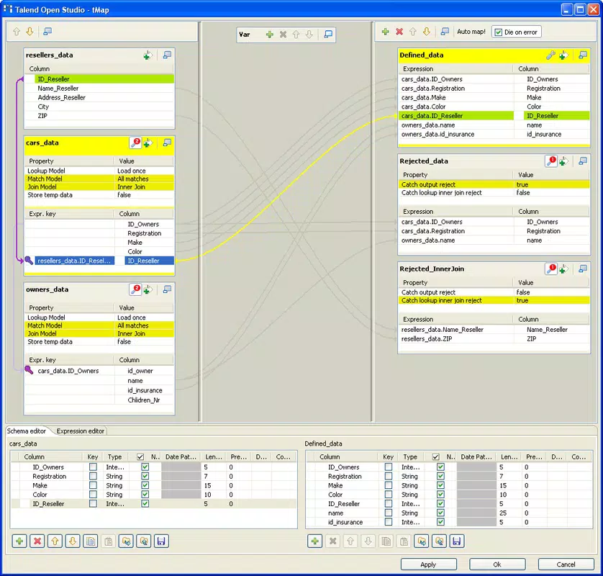Select ID_Reseller row in resellers_data table
This screenshot has width=603, height=576.
point(104,79)
